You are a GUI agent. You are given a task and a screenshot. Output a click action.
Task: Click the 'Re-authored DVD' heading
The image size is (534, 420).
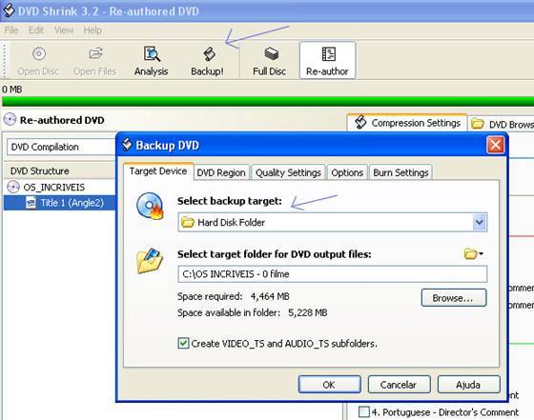click(62, 120)
